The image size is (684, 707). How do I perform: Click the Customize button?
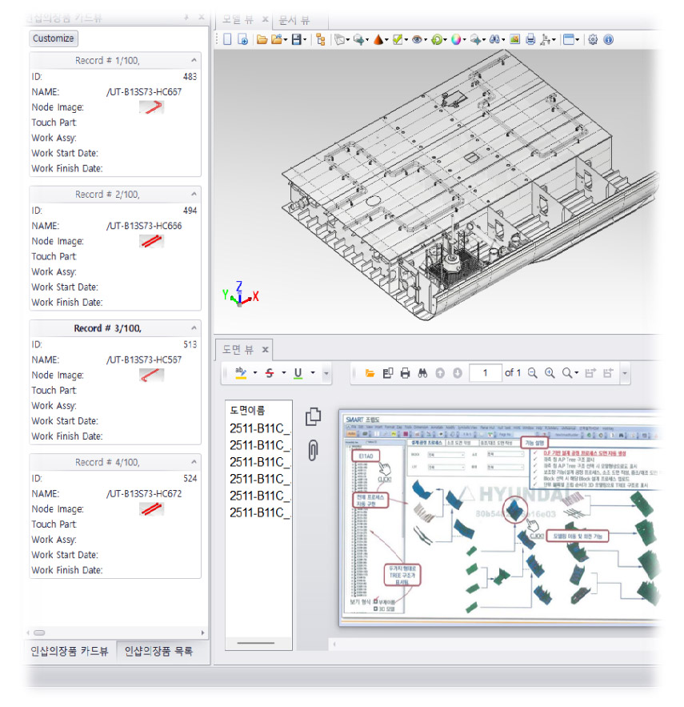pyautogui.click(x=54, y=38)
